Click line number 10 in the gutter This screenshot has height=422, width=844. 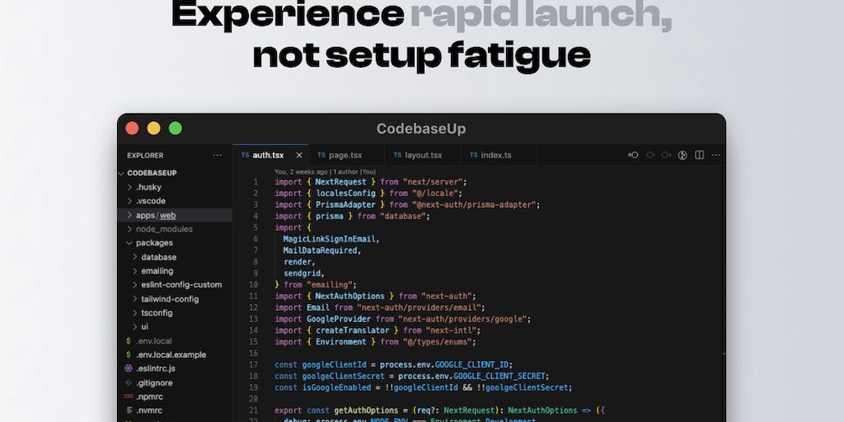pyautogui.click(x=254, y=284)
